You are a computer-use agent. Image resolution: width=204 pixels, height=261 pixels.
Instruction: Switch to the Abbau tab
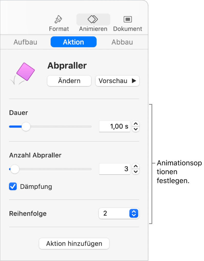122,42
